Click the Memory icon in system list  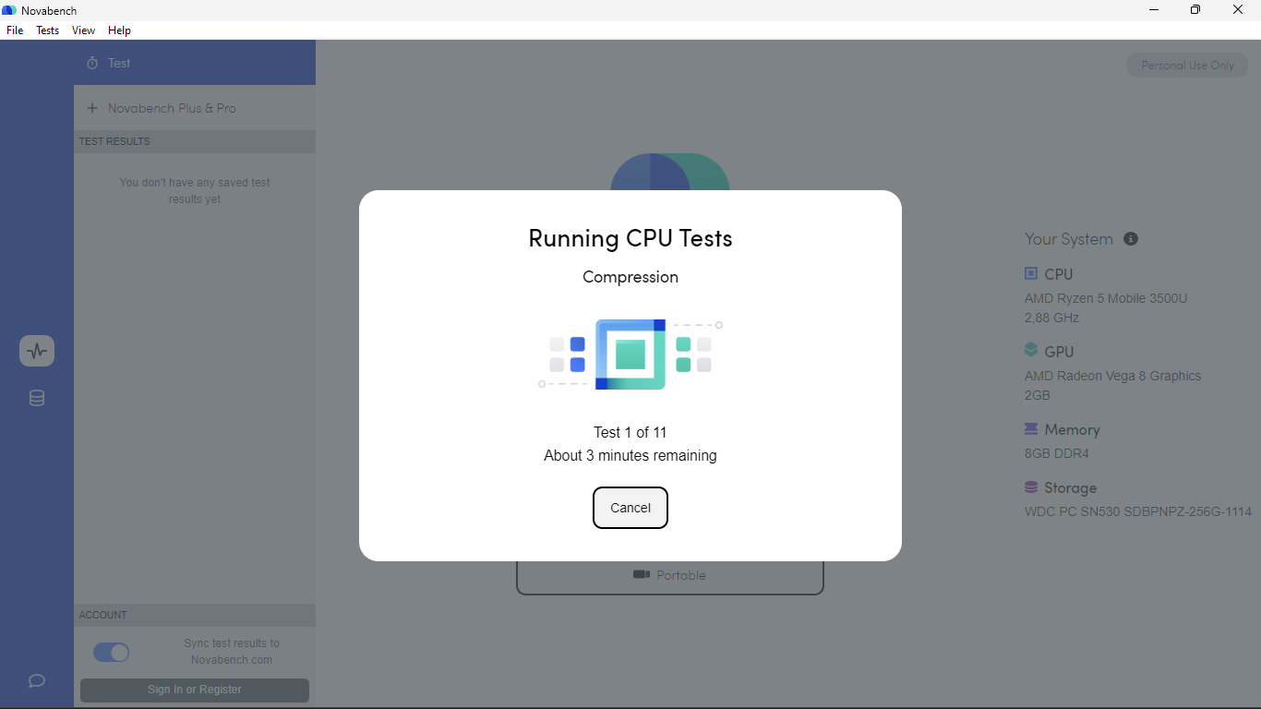(1031, 429)
